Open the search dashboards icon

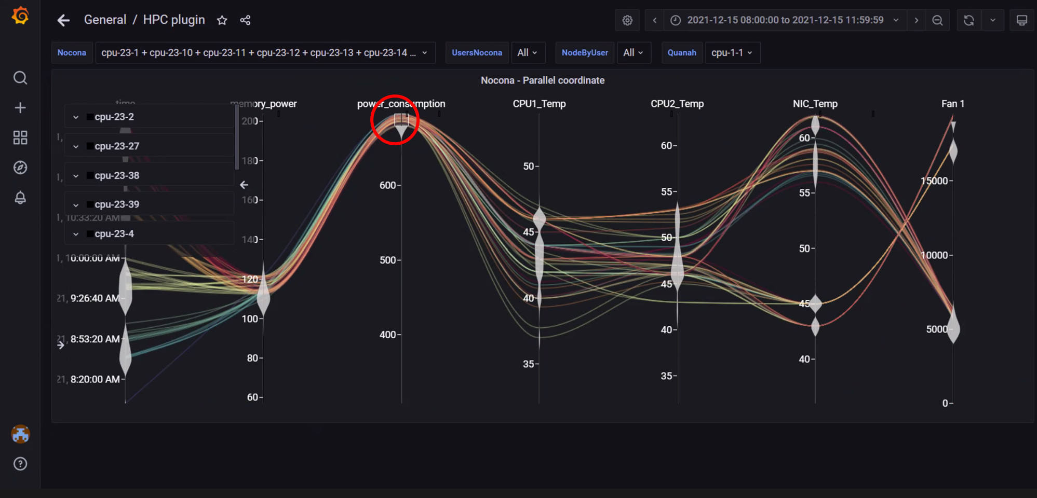point(20,78)
